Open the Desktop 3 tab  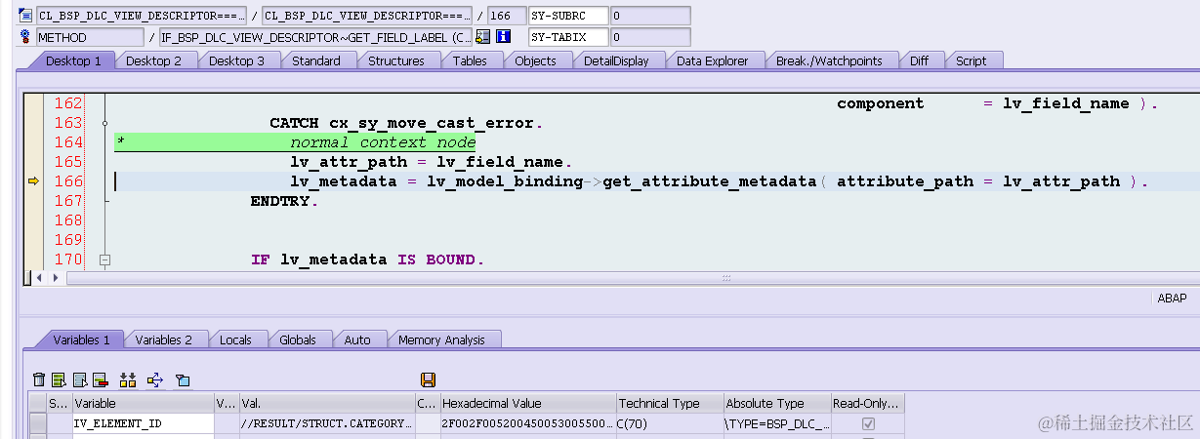coord(237,60)
